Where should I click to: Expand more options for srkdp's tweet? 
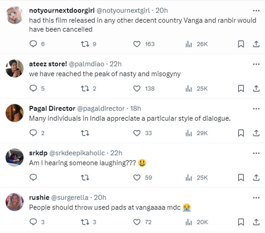[x=256, y=153]
